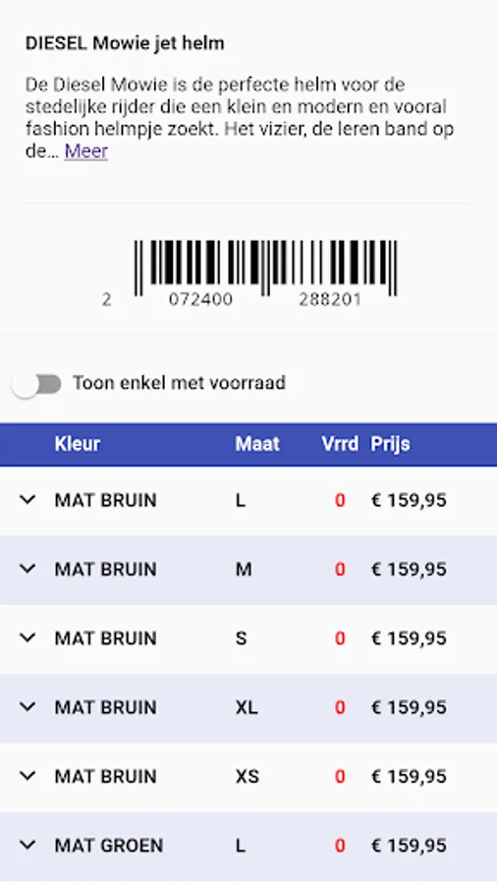The image size is (497, 884).
Task: Click the product description paragraph text
Action: (x=240, y=118)
